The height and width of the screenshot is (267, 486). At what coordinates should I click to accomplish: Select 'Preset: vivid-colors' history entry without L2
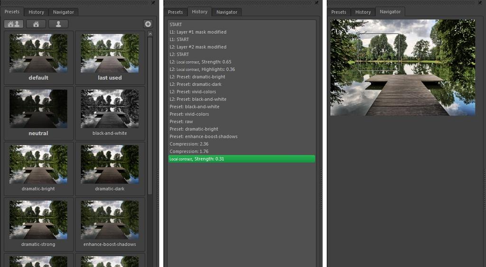click(242, 114)
